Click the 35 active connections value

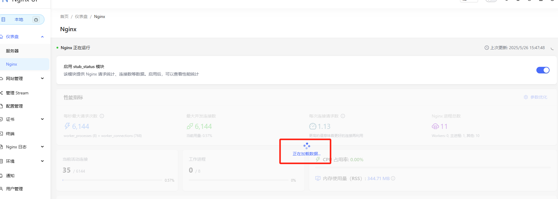(67, 170)
